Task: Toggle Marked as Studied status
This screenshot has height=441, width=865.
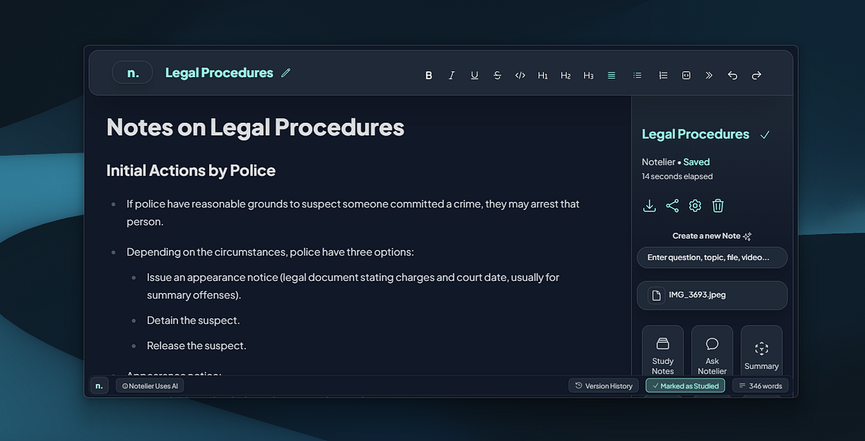Action: tap(685, 386)
